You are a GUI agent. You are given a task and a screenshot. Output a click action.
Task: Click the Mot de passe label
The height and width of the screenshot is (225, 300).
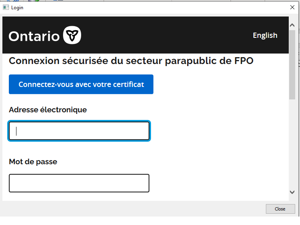pos(33,162)
